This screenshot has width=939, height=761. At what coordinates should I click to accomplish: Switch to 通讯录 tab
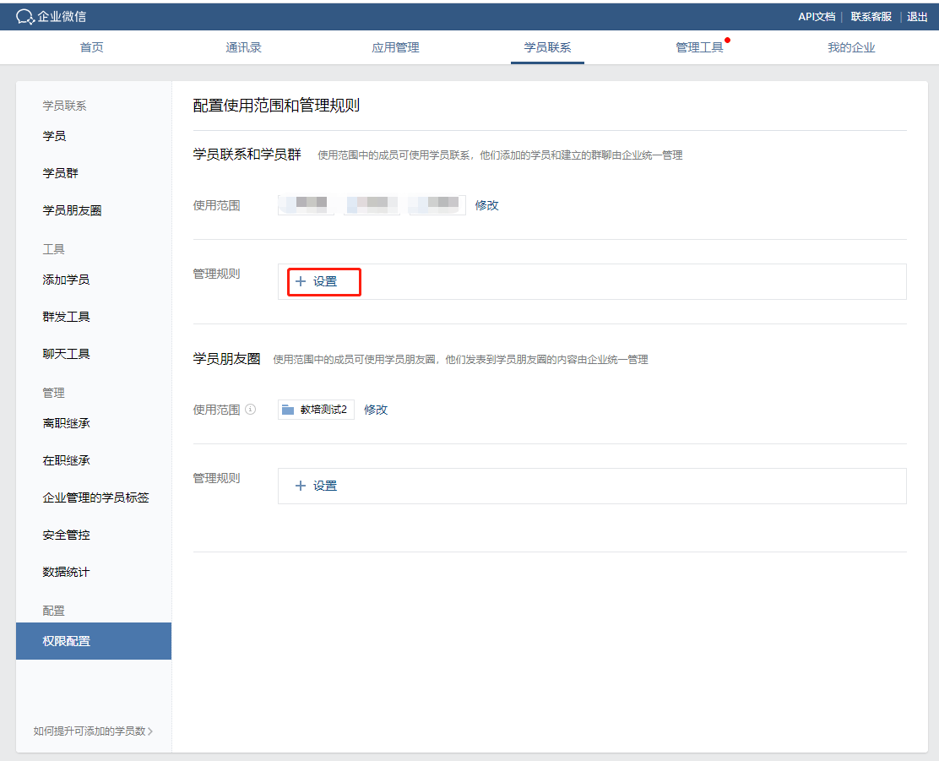(x=244, y=47)
